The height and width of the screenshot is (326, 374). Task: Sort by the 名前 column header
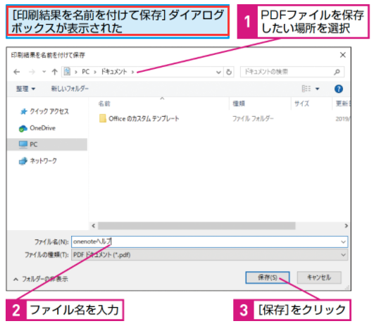pos(104,104)
